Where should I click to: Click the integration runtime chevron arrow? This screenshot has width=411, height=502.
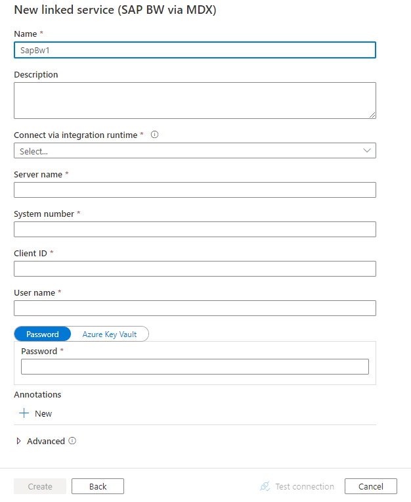click(367, 150)
